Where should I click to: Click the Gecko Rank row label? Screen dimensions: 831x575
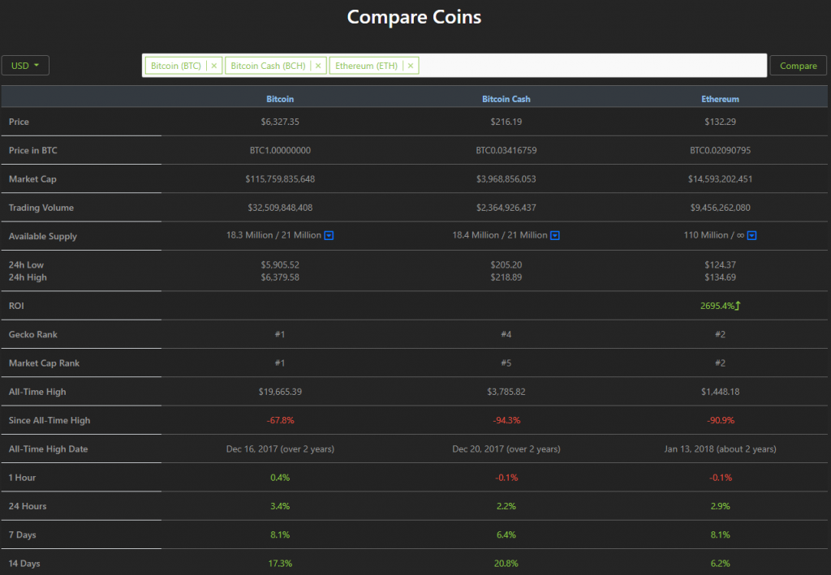[32, 334]
